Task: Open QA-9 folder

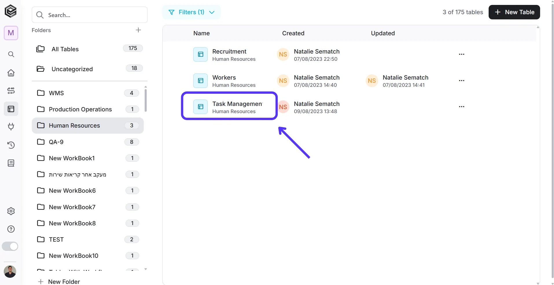Action: 88,142
